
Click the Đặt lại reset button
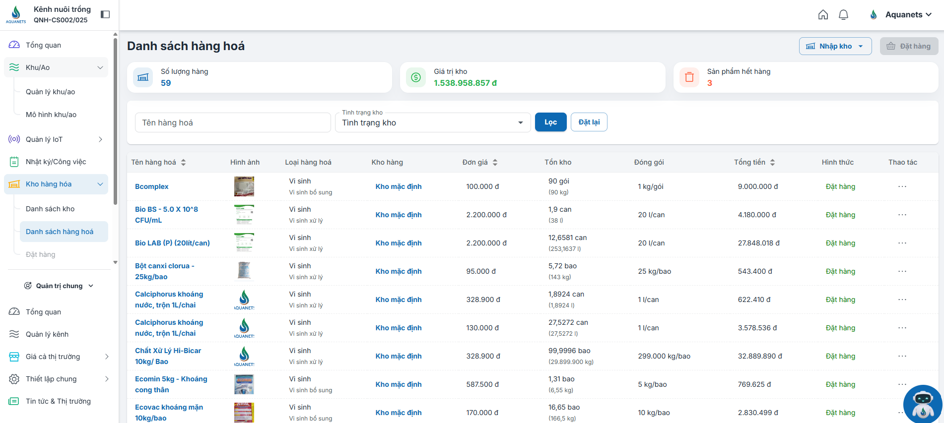point(589,122)
